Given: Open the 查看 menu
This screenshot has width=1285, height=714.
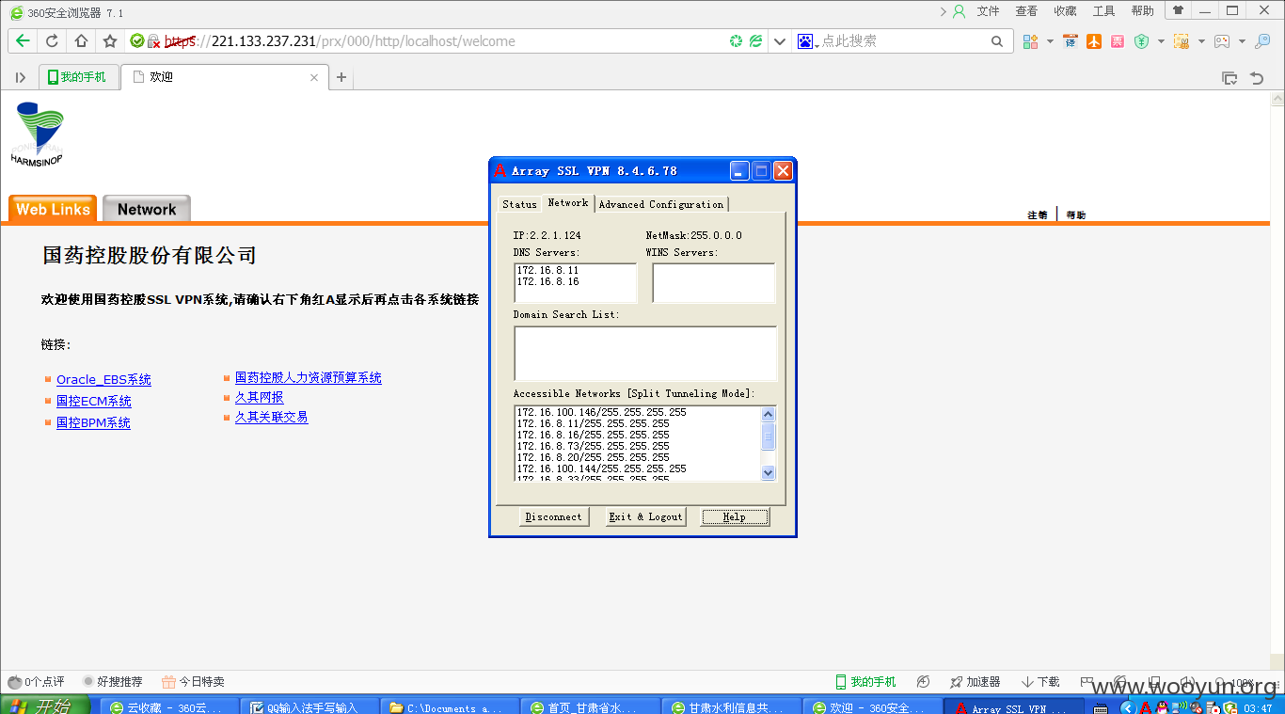Looking at the screenshot, I should click(x=1026, y=11).
